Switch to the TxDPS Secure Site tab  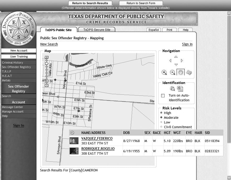pyautogui.click(x=97, y=30)
